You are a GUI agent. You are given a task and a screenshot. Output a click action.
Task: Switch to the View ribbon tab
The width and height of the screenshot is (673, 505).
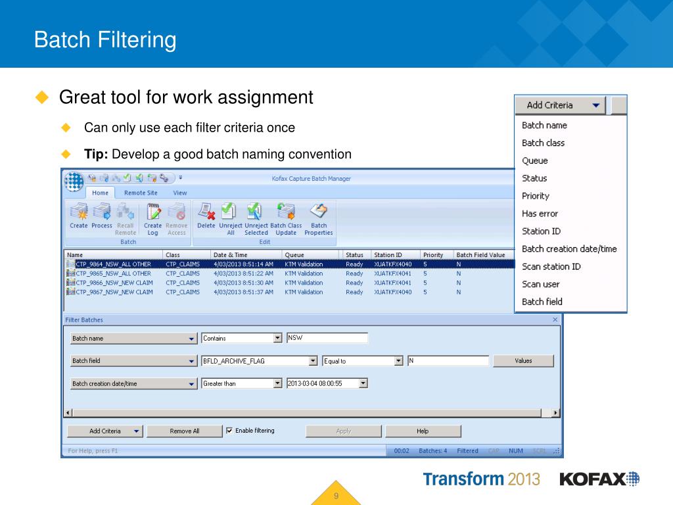(180, 193)
